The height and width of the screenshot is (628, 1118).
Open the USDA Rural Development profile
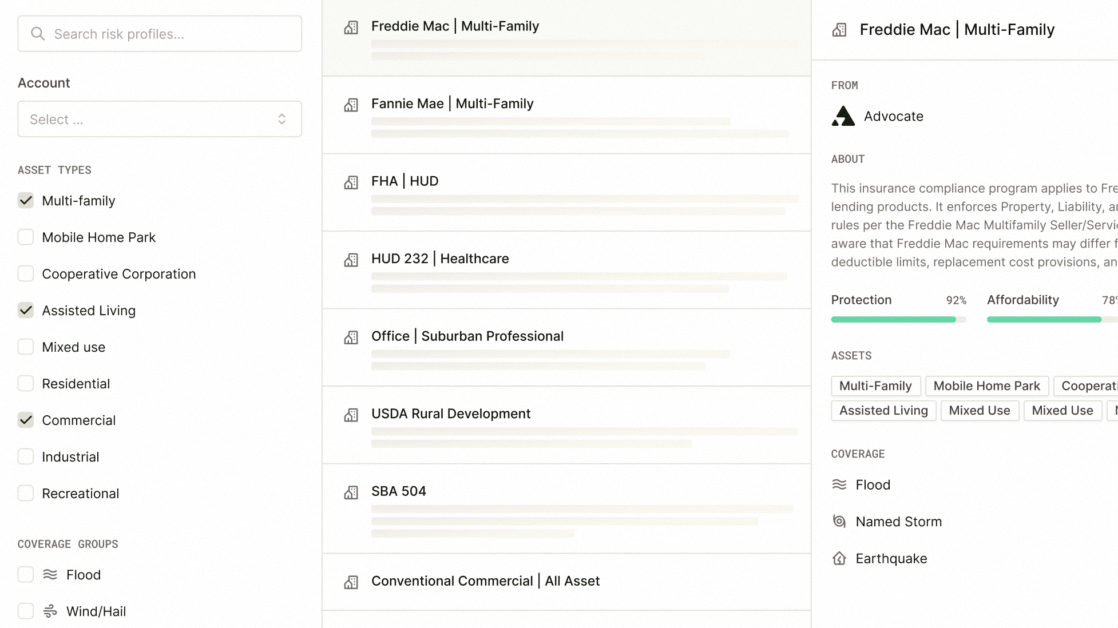click(566, 425)
